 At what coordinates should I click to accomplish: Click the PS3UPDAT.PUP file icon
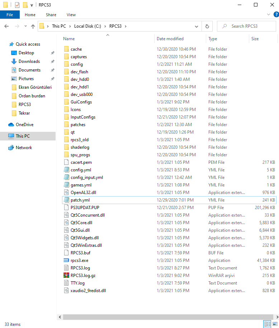point(66,207)
